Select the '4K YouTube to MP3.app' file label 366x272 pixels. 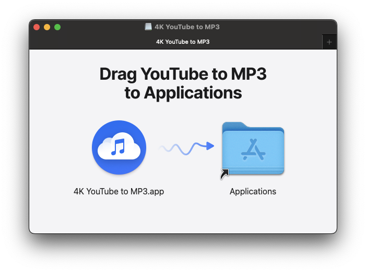(119, 191)
